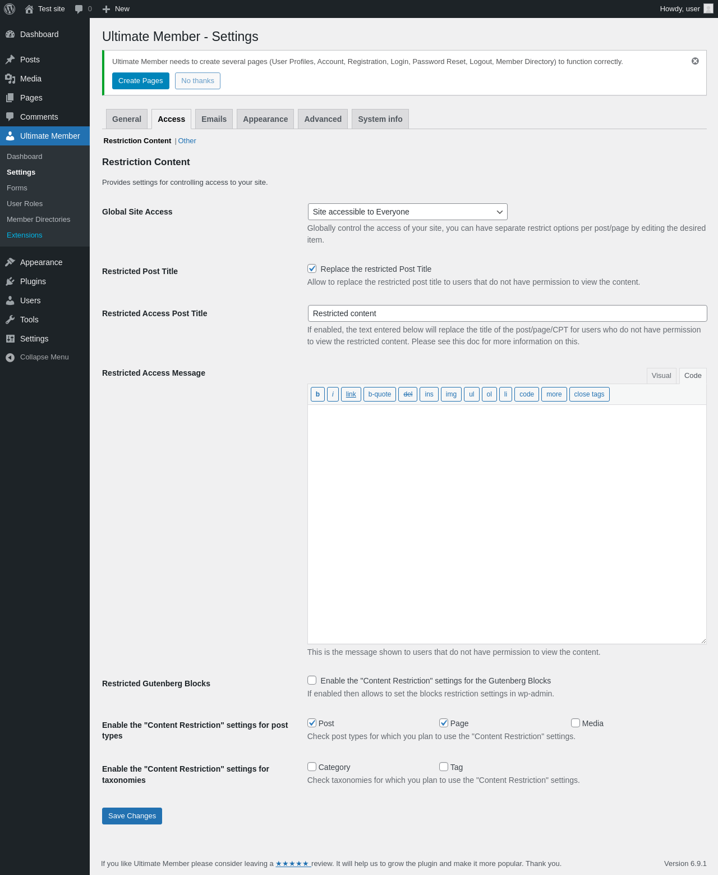This screenshot has height=875, width=718.
Task: Click the close tags button
Action: click(590, 394)
